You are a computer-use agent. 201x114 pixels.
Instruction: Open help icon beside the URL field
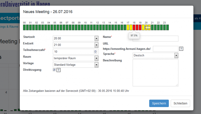pos(181,49)
